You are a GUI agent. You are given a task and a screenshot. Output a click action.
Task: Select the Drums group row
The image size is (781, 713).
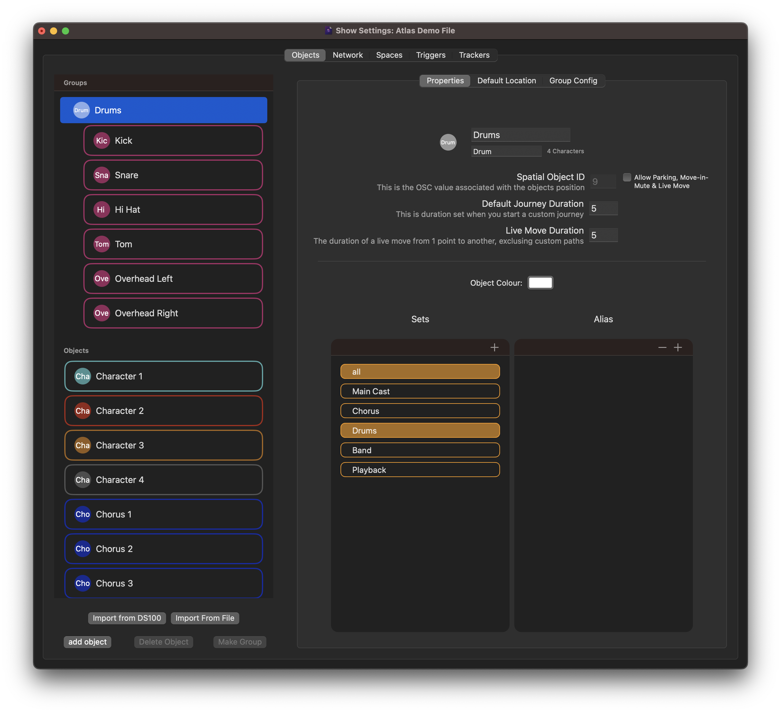tap(163, 110)
